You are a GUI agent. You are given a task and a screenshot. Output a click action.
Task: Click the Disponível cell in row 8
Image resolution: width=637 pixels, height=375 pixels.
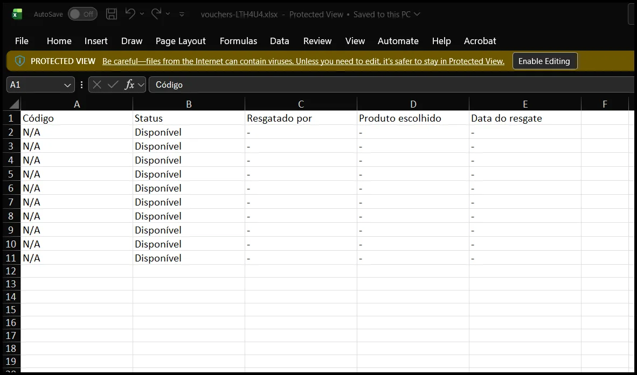click(x=189, y=216)
